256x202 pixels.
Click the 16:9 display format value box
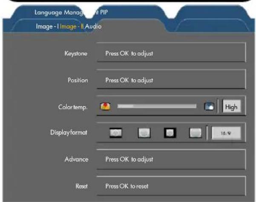pyautogui.click(x=226, y=133)
